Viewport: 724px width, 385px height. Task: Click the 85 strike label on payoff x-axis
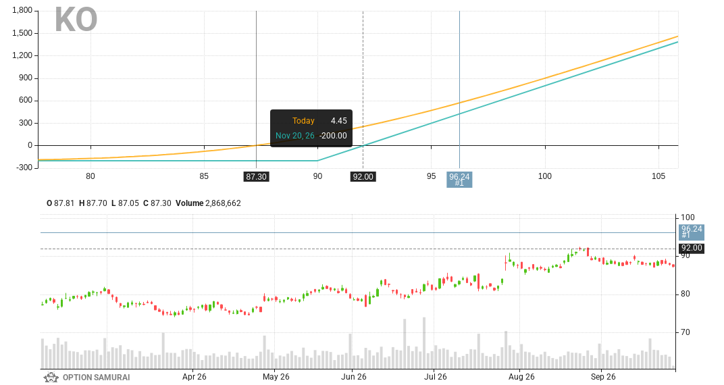[204, 176]
